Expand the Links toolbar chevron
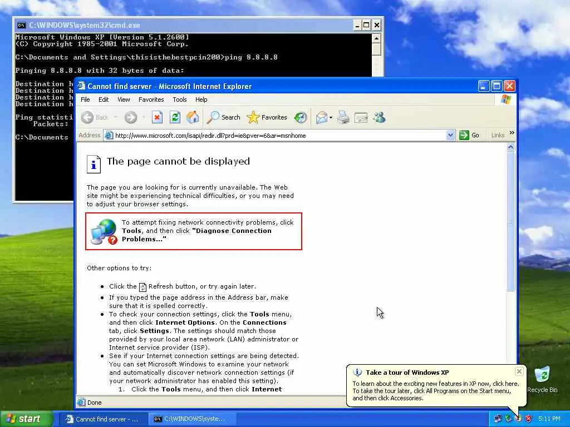 pyautogui.click(x=512, y=133)
